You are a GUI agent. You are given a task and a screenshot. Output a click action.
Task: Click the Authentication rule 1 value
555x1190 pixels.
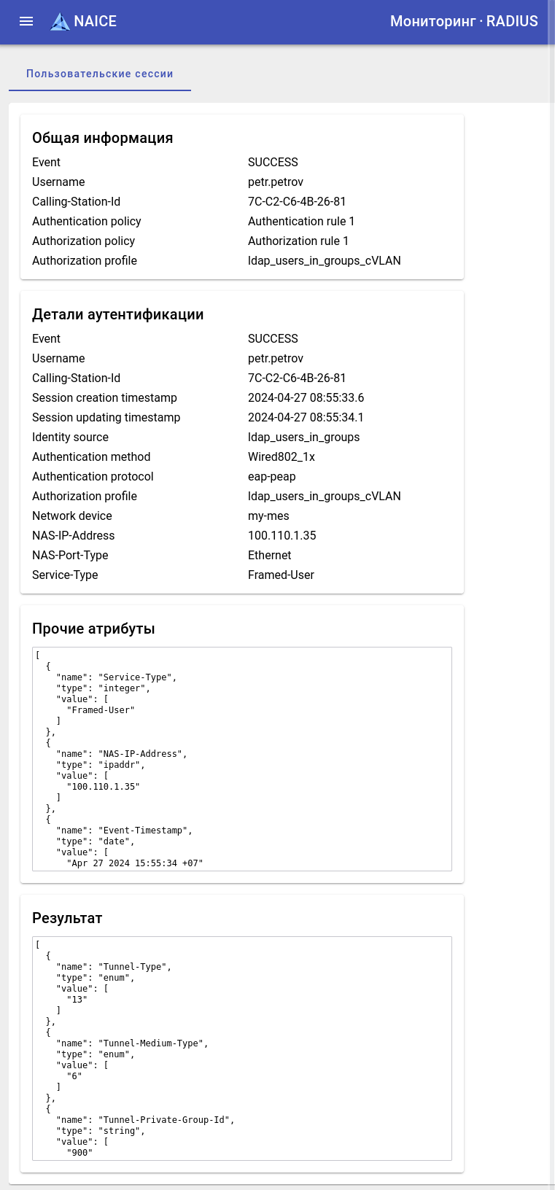coord(301,221)
